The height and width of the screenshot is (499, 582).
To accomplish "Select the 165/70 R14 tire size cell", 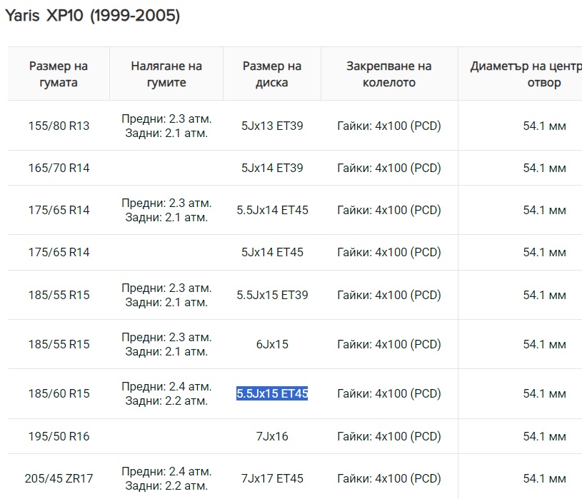I will tap(59, 168).
